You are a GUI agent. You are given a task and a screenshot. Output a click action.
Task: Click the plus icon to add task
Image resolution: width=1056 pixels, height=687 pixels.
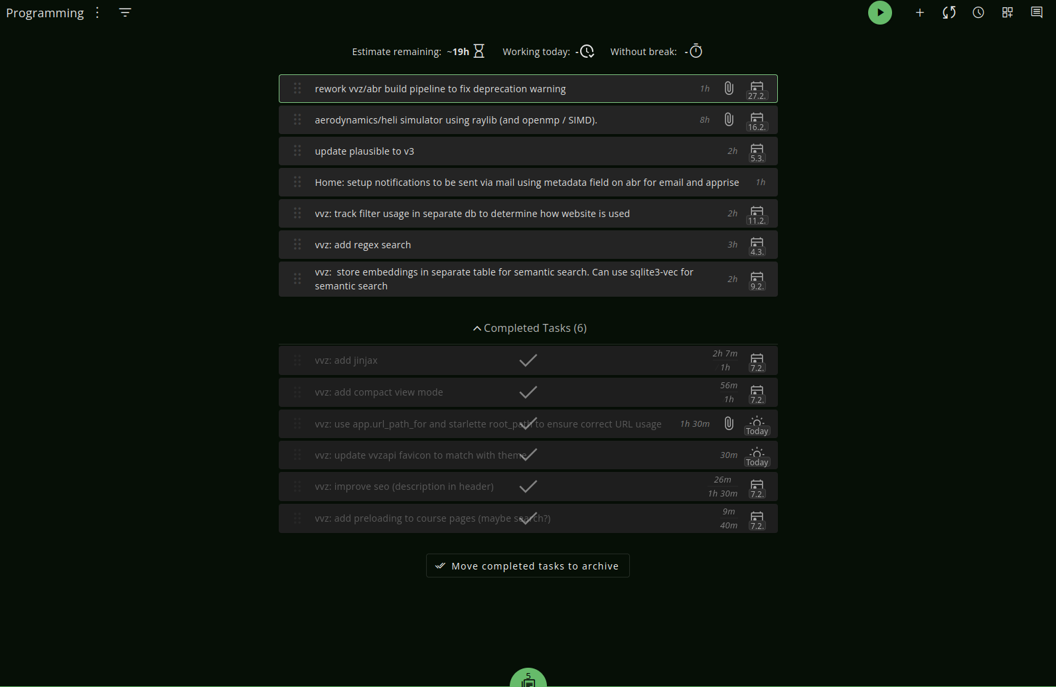pos(919,13)
